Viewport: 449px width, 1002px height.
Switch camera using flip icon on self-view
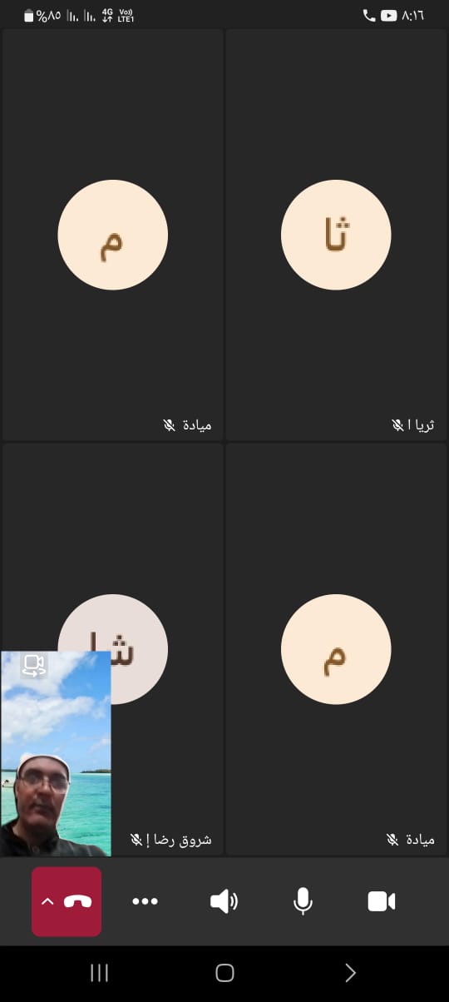tap(33, 665)
